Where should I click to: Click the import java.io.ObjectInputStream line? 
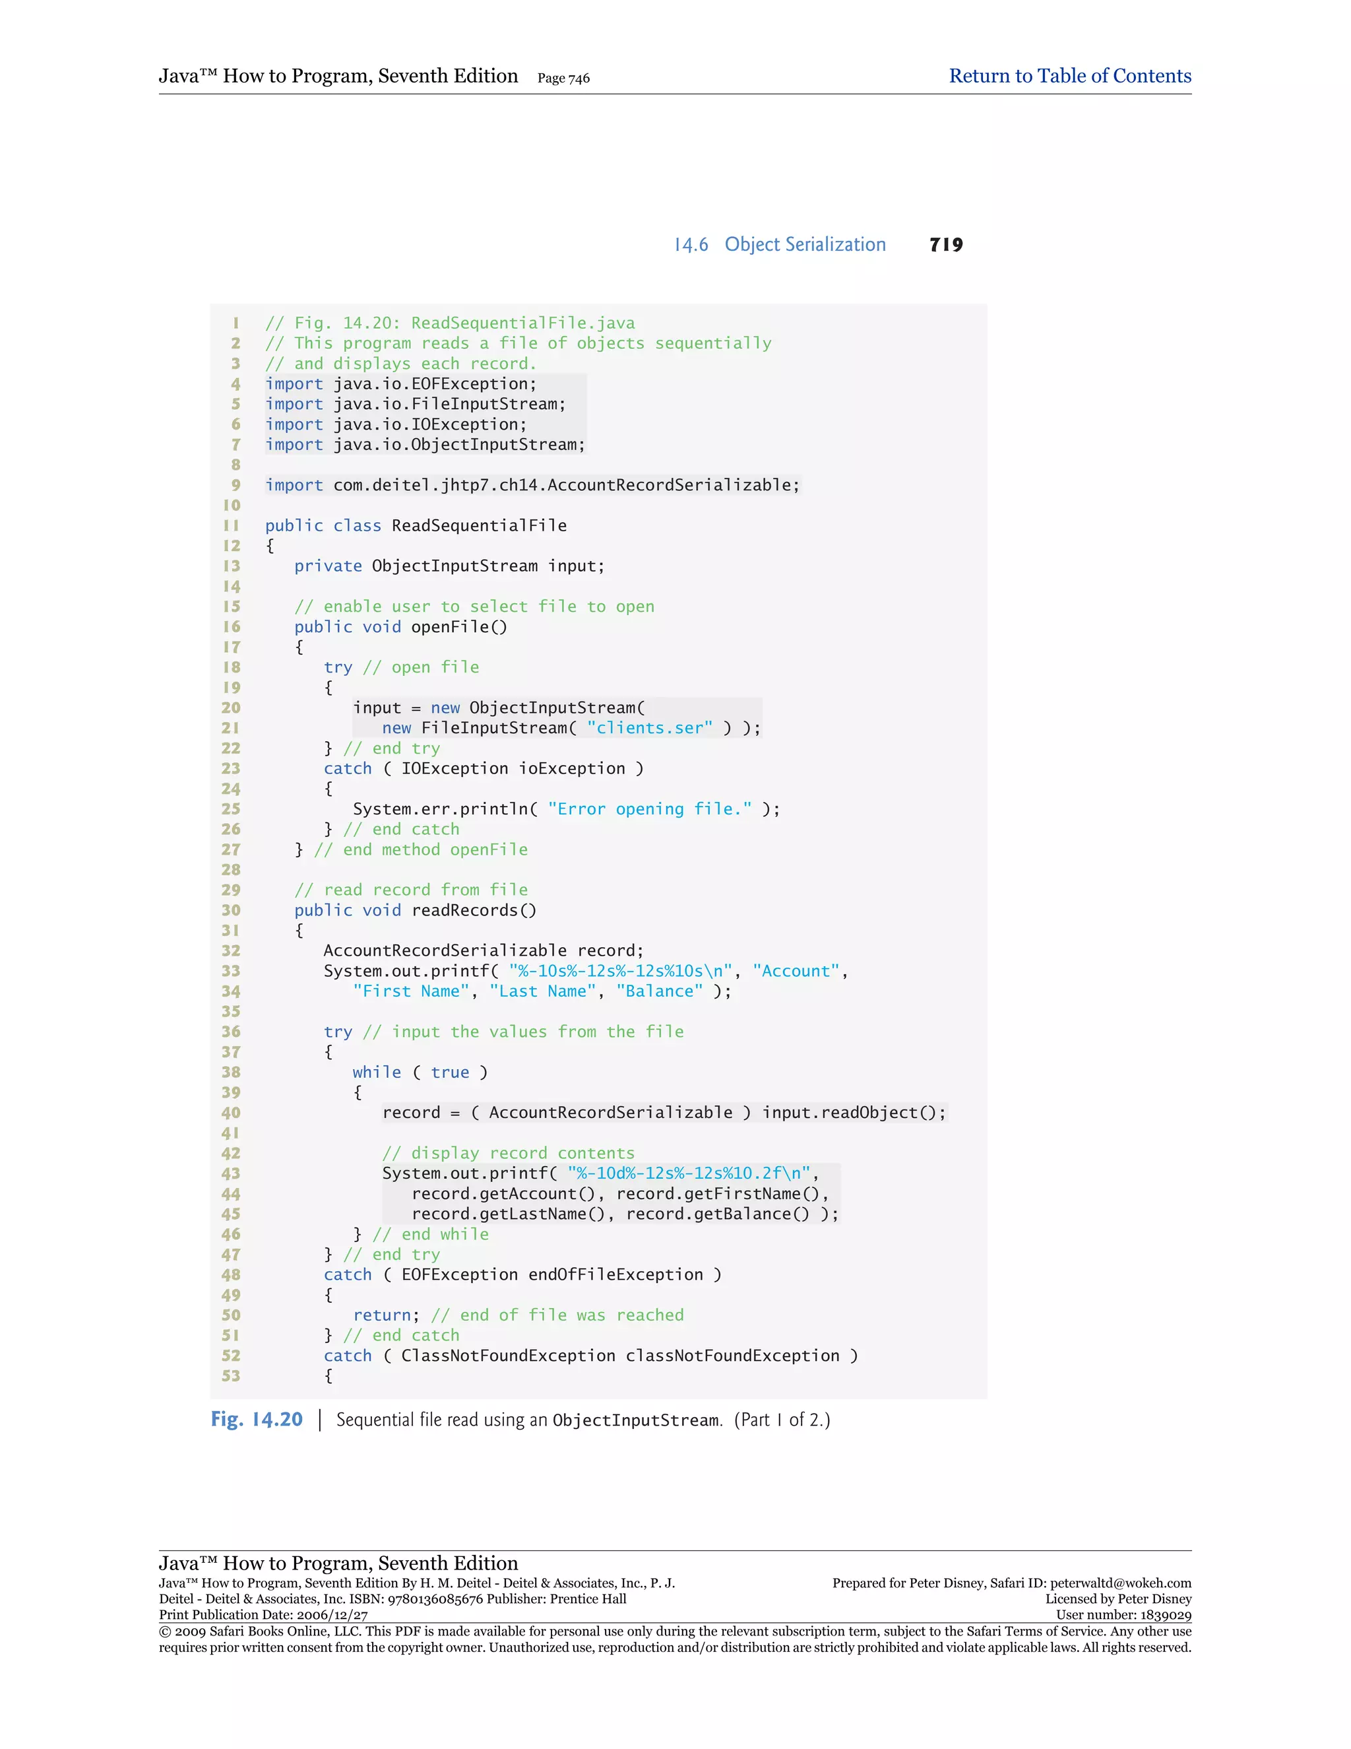(425, 444)
